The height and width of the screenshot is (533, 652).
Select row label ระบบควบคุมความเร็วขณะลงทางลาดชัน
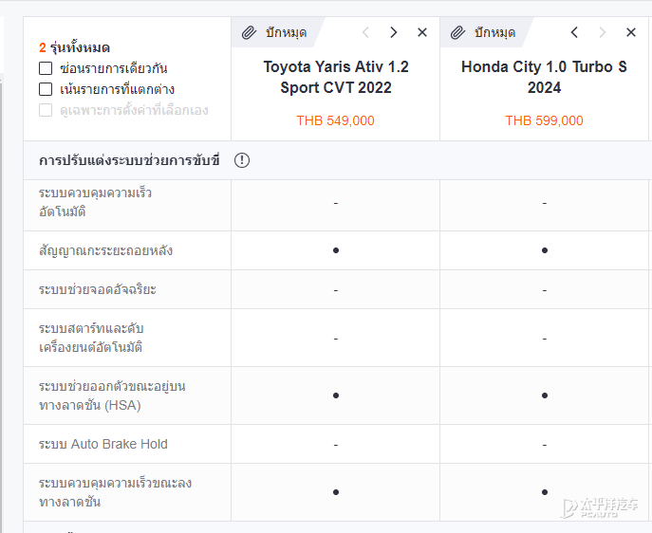115,492
